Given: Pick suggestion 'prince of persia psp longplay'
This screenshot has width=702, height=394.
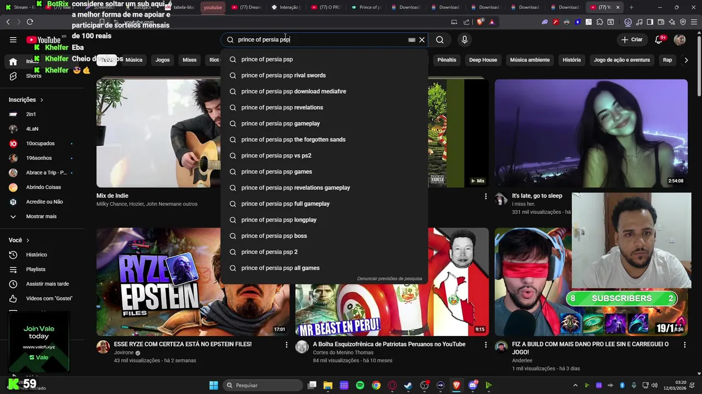Looking at the screenshot, I should coord(324,220).
